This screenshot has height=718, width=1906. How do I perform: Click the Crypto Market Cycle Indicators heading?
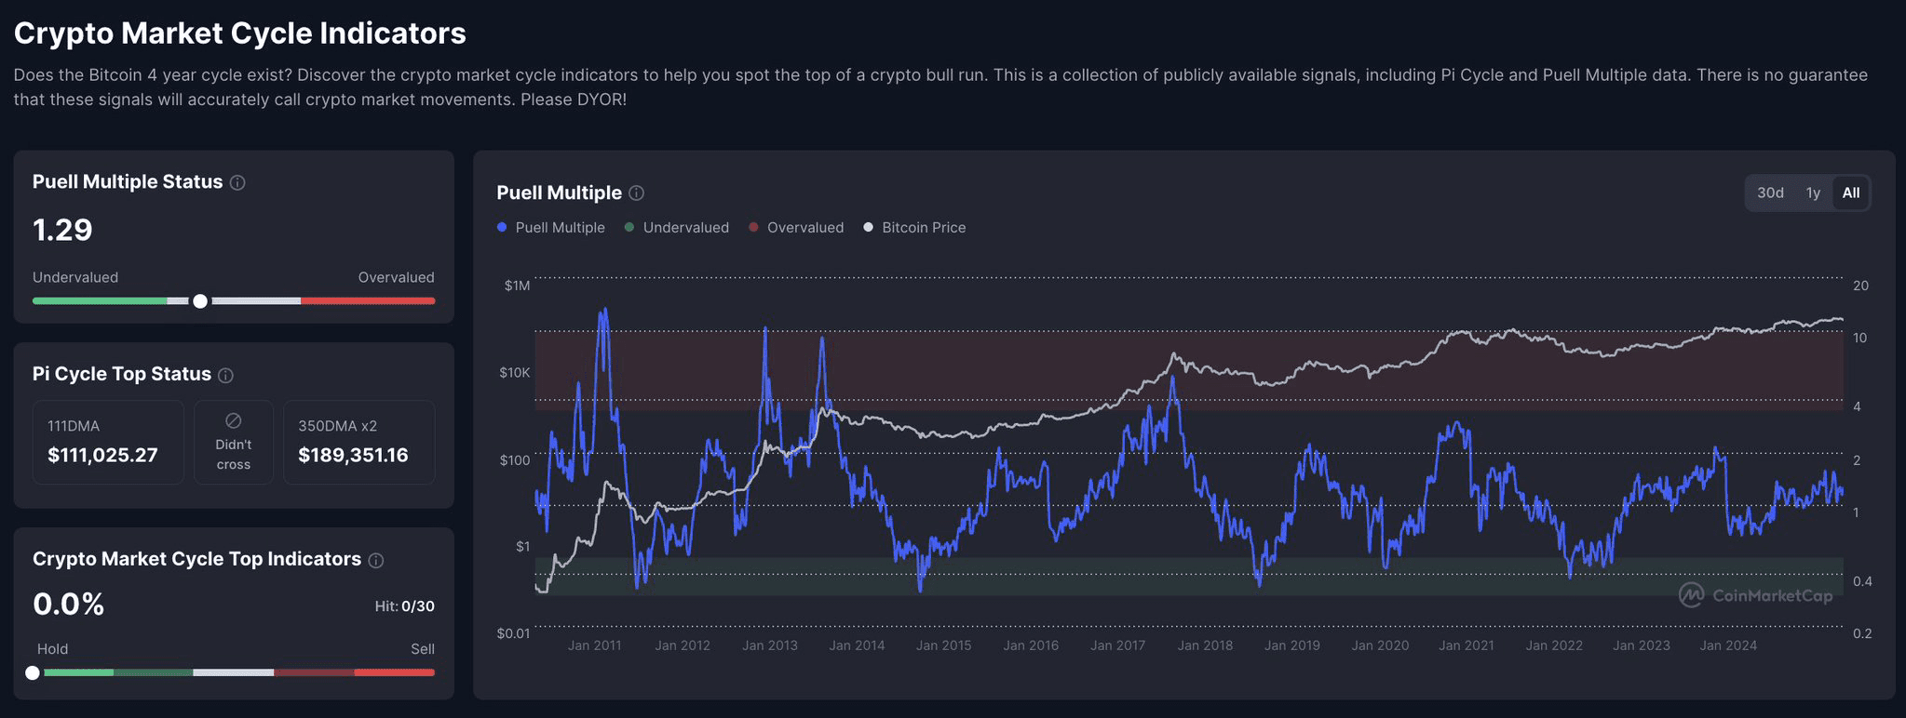pyautogui.click(x=240, y=33)
